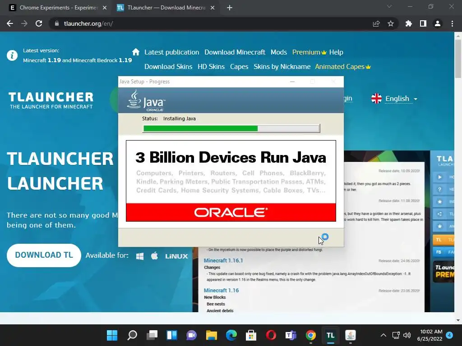Choose the LiNUX platform option

(176, 256)
